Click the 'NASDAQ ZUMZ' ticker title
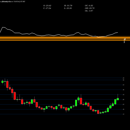130x130 pixels. [19, 2]
